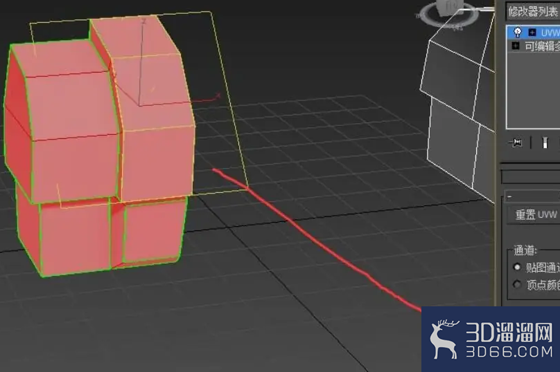Select the 顶点颜色 radio button
The height and width of the screenshot is (372, 560).
(517, 284)
